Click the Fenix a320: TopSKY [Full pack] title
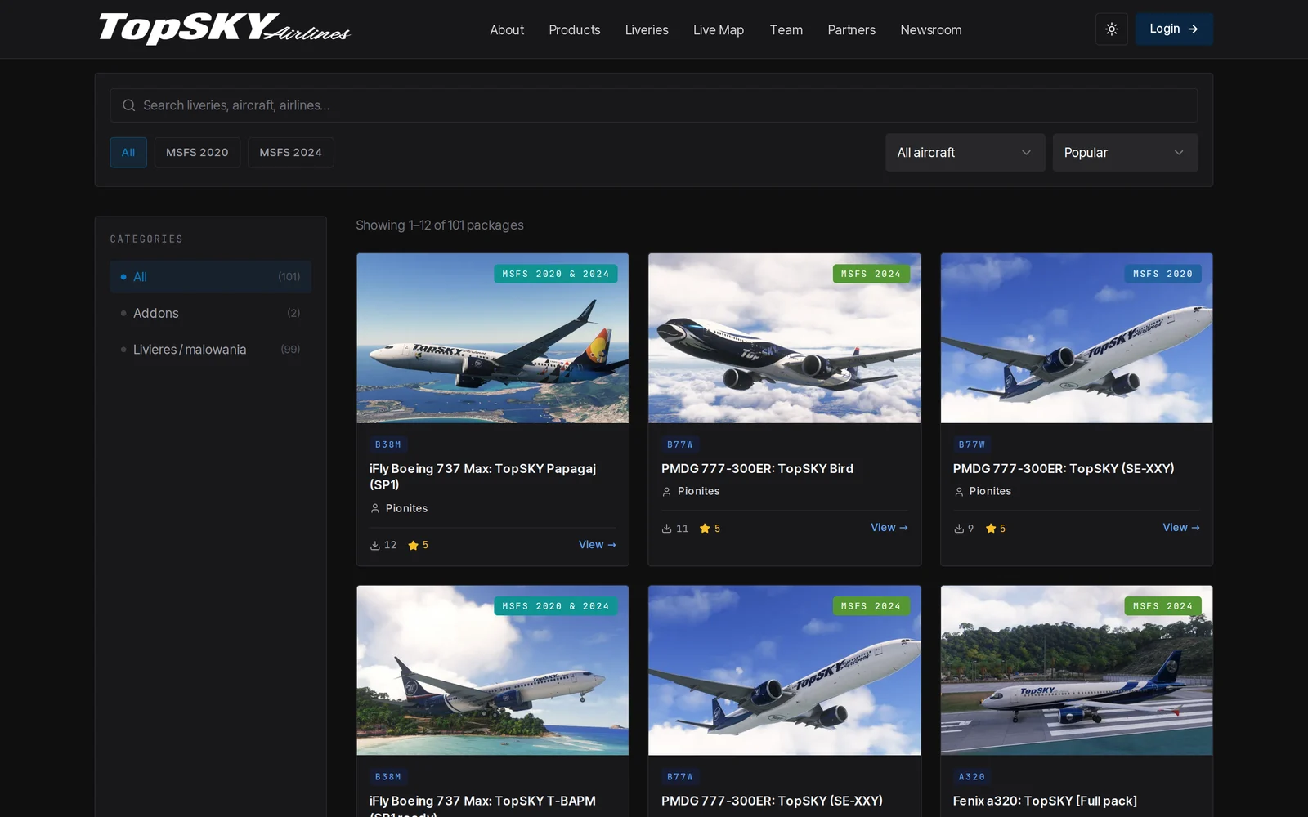Image resolution: width=1308 pixels, height=817 pixels. (x=1045, y=801)
